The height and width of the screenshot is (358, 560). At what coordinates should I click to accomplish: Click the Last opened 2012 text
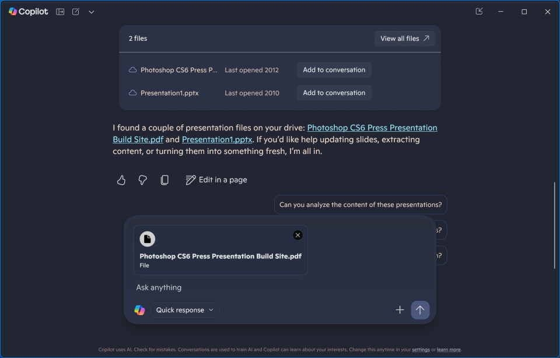tap(251, 70)
